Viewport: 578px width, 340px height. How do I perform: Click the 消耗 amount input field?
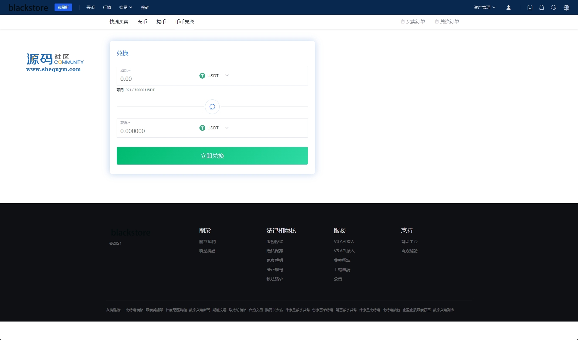[155, 79]
